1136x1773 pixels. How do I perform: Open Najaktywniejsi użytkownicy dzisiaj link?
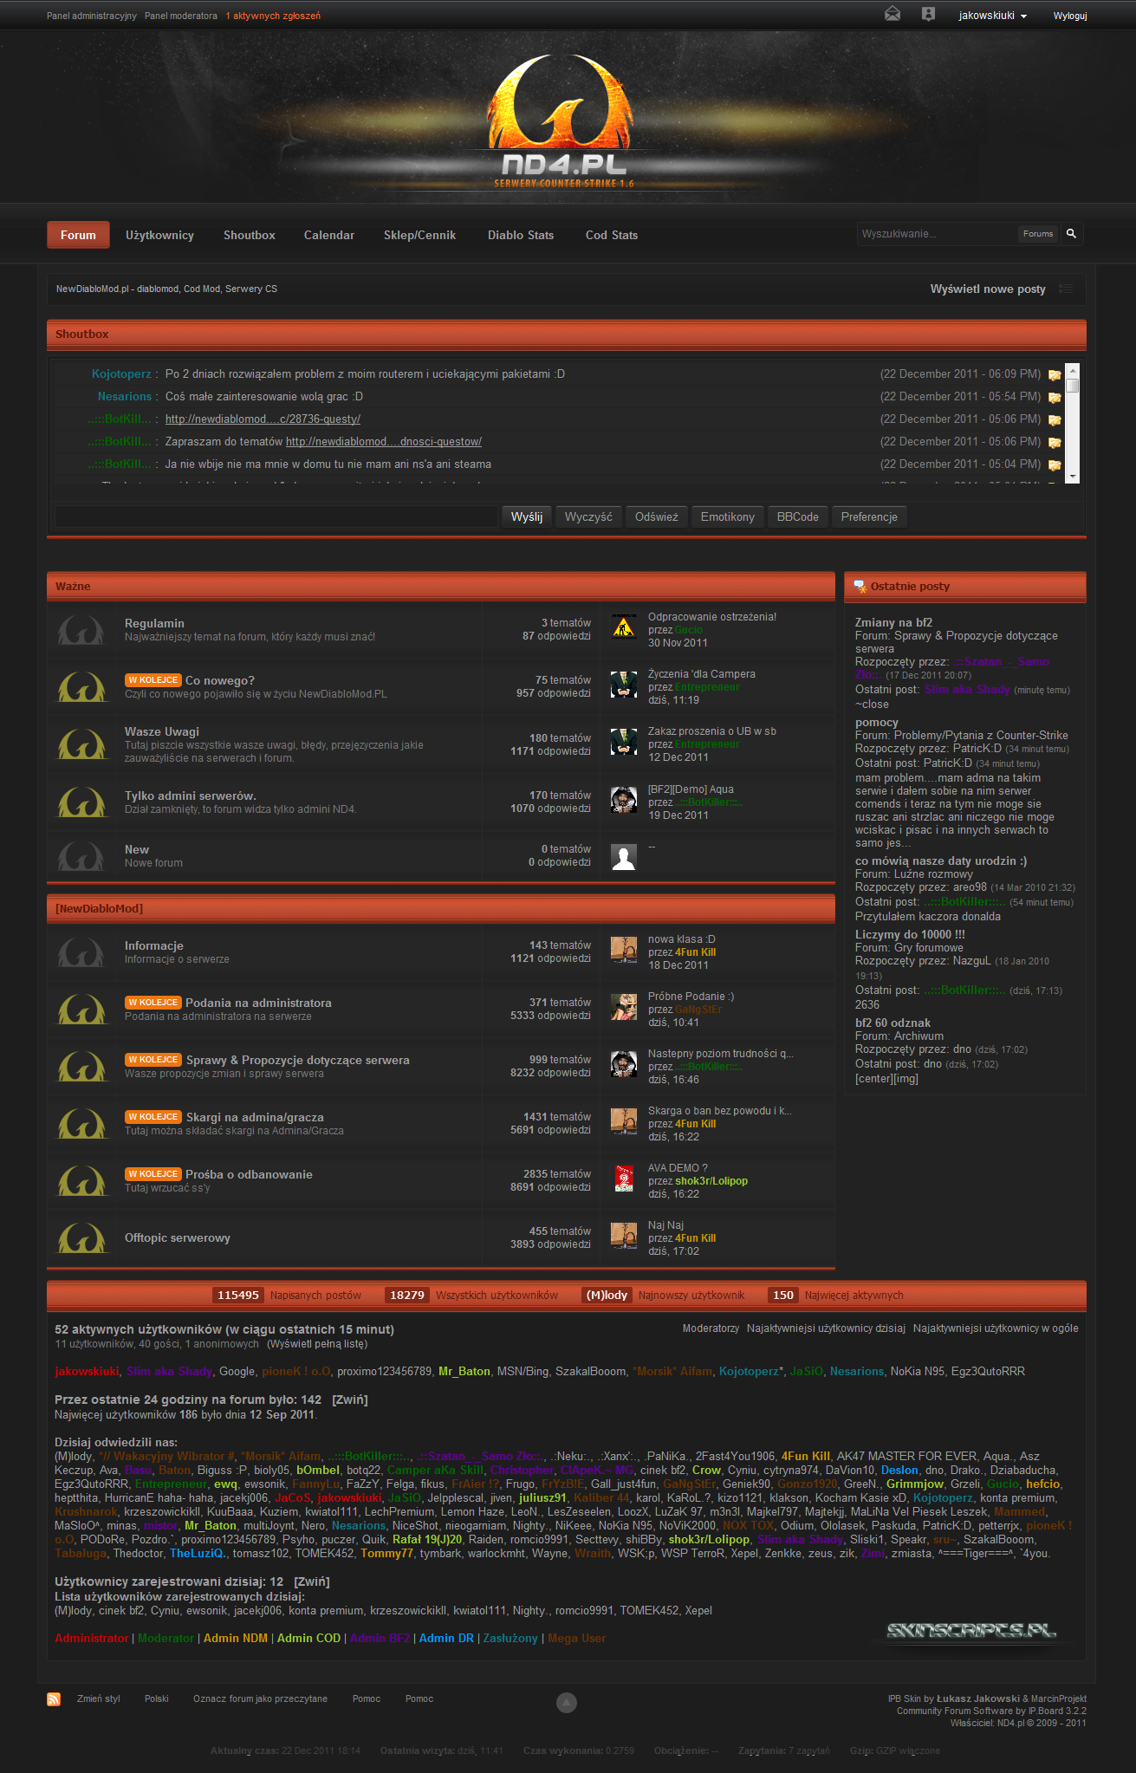click(x=826, y=1328)
